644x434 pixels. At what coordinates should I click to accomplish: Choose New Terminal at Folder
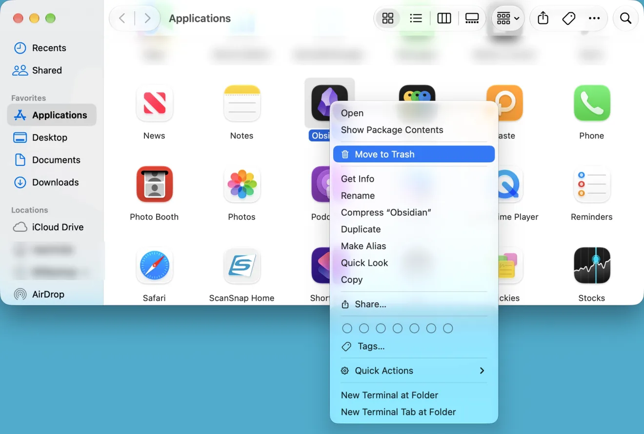pyautogui.click(x=414, y=395)
